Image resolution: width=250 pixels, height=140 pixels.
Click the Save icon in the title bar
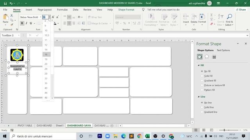coord(5,3)
